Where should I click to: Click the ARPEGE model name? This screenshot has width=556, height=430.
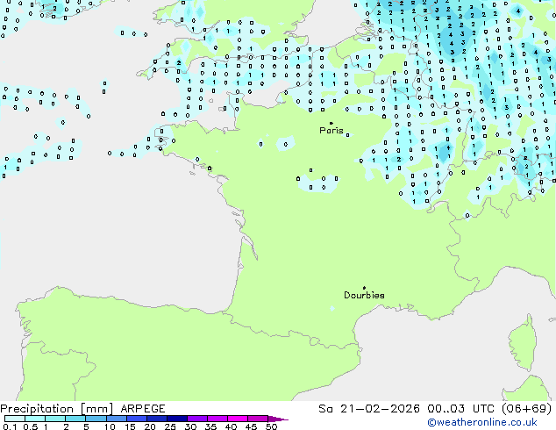tap(143, 409)
